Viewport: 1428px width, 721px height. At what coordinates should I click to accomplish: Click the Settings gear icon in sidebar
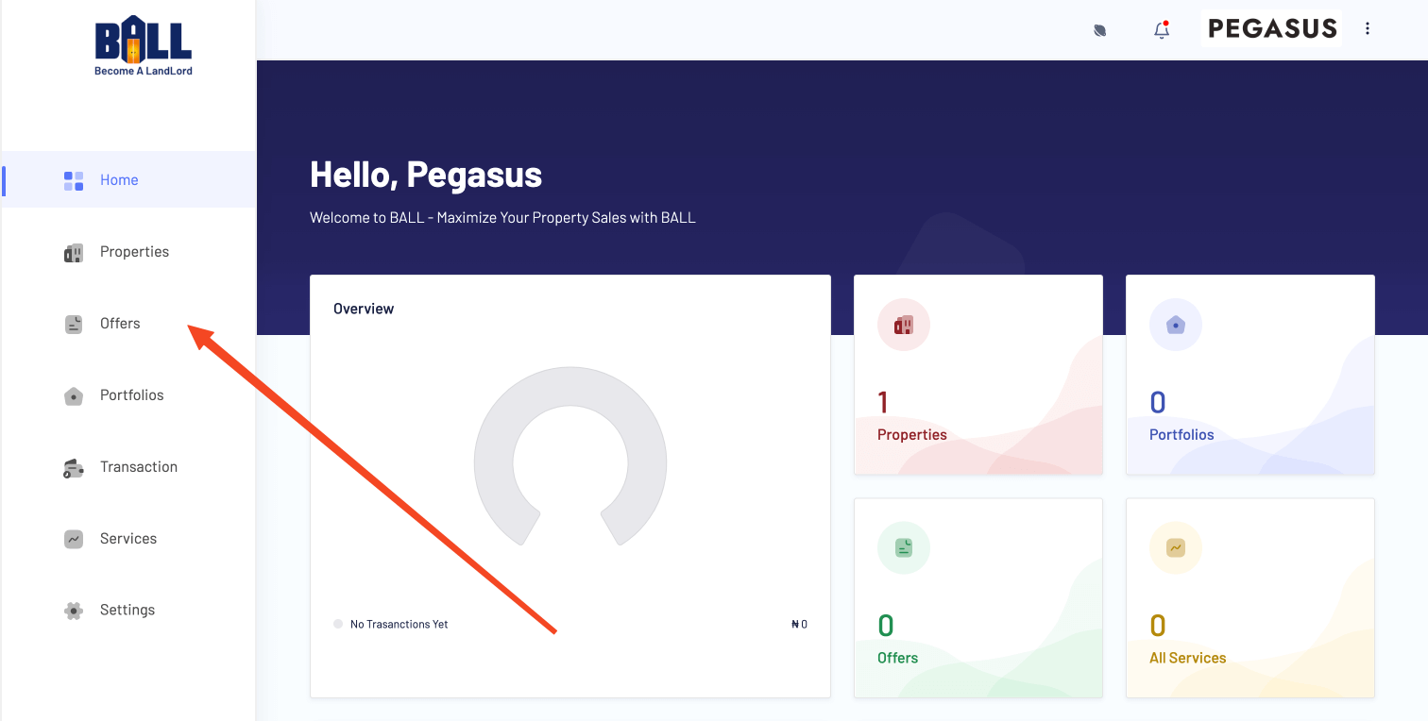(x=74, y=611)
